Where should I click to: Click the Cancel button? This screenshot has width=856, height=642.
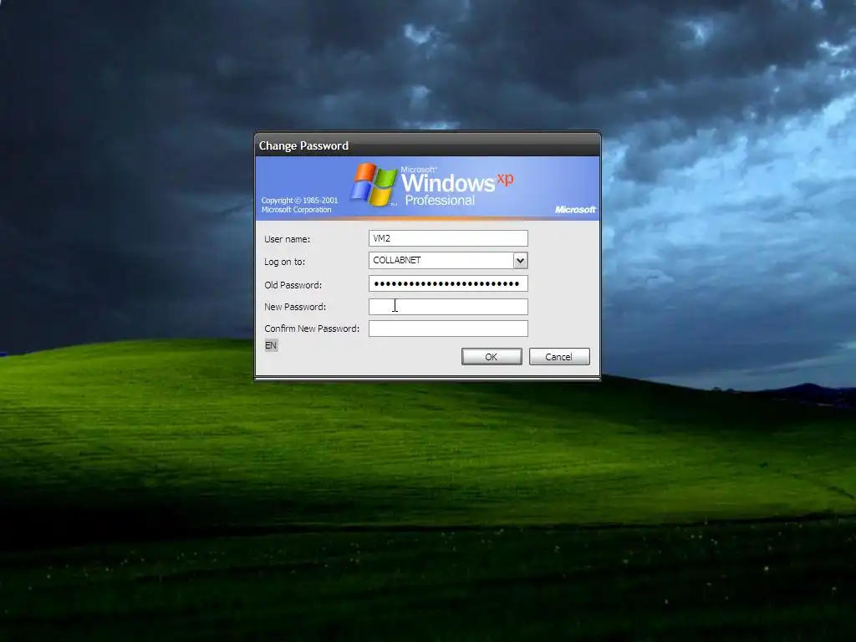(559, 356)
